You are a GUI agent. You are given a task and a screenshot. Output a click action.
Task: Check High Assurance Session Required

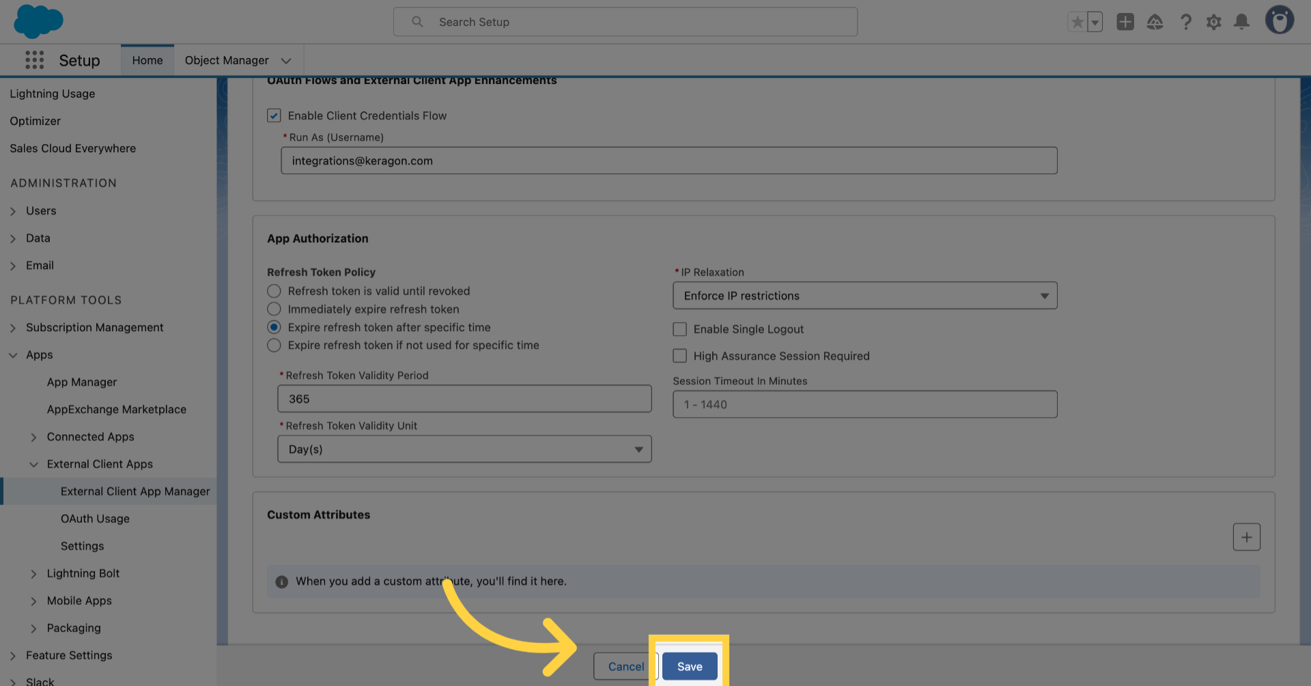tap(679, 356)
